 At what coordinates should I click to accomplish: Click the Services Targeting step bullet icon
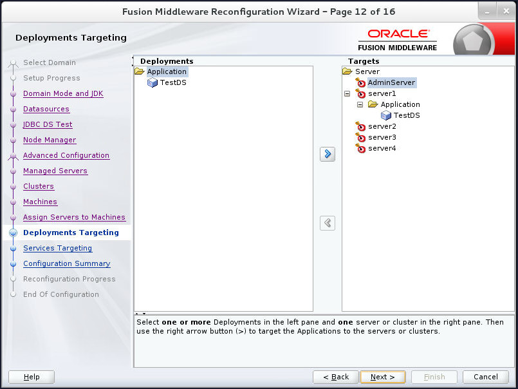(x=14, y=249)
